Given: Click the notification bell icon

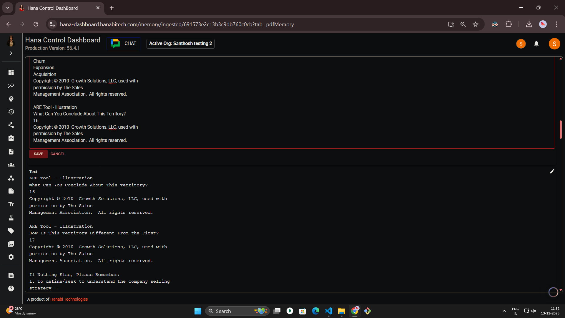Looking at the screenshot, I should point(536,44).
